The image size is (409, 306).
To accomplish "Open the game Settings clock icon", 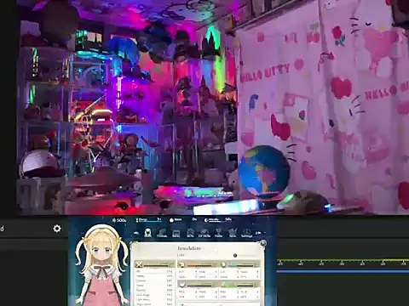I will click(x=246, y=233).
